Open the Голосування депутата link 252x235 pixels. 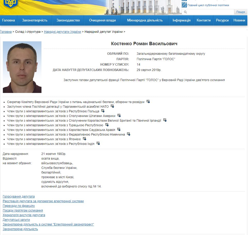coord(19,197)
